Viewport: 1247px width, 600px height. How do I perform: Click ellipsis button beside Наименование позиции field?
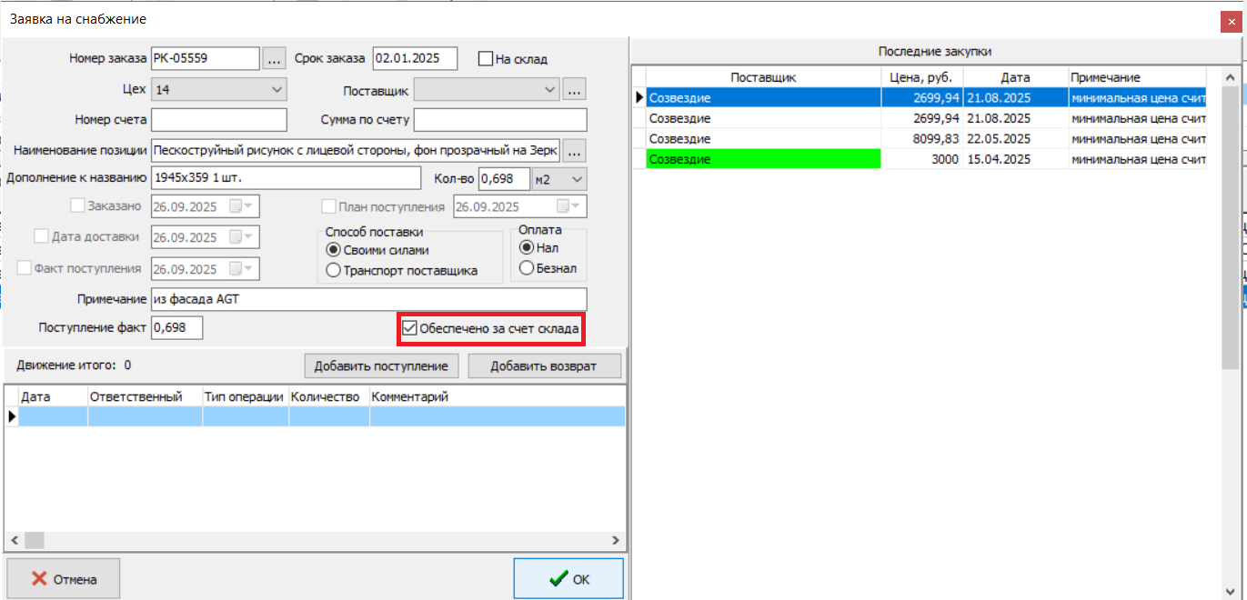click(574, 150)
